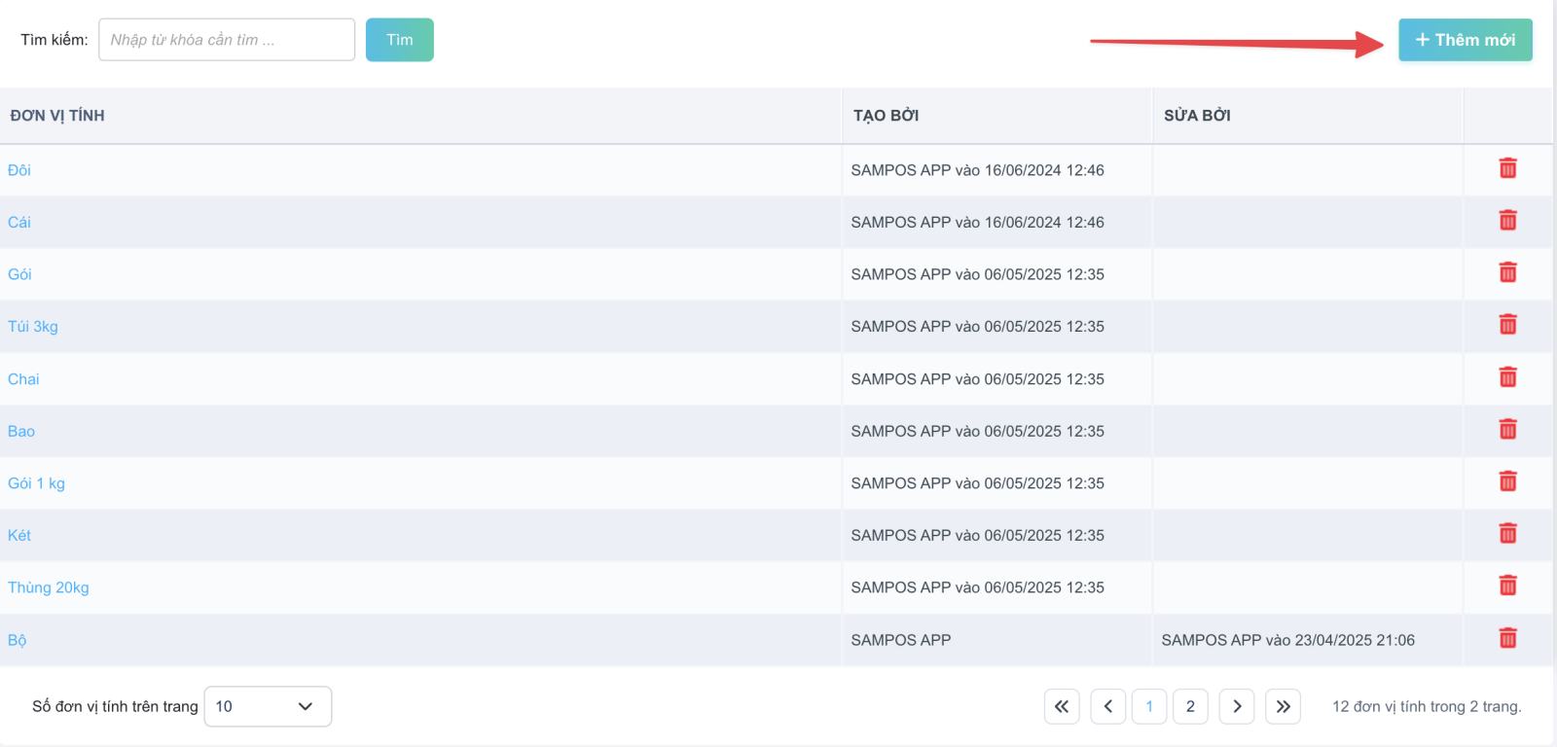The height and width of the screenshot is (747, 1557).
Task: Delete the Két unit row
Action: tap(1507, 533)
